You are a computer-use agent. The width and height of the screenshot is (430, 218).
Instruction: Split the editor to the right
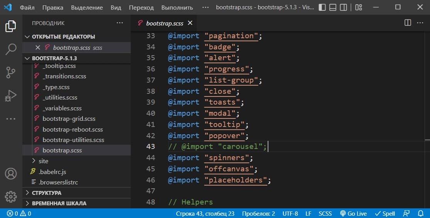[x=408, y=23]
